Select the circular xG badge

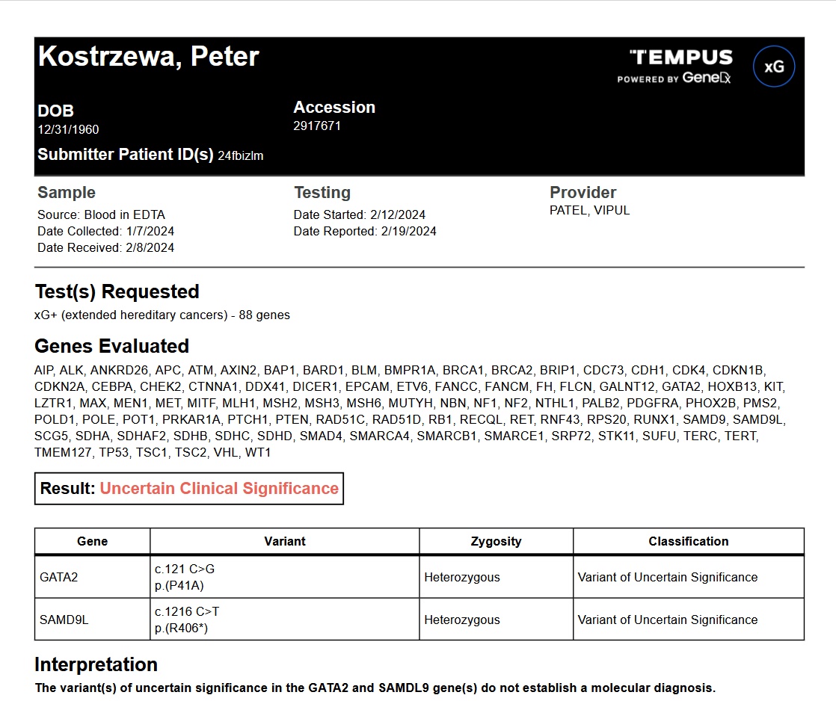click(x=775, y=66)
